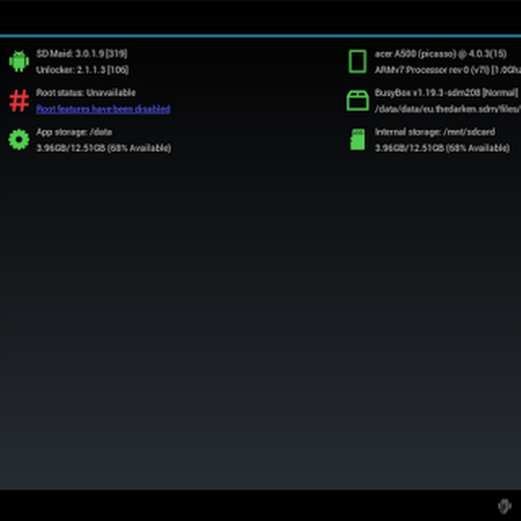
Task: Click the green BusyBox box icon
Action: point(358,100)
